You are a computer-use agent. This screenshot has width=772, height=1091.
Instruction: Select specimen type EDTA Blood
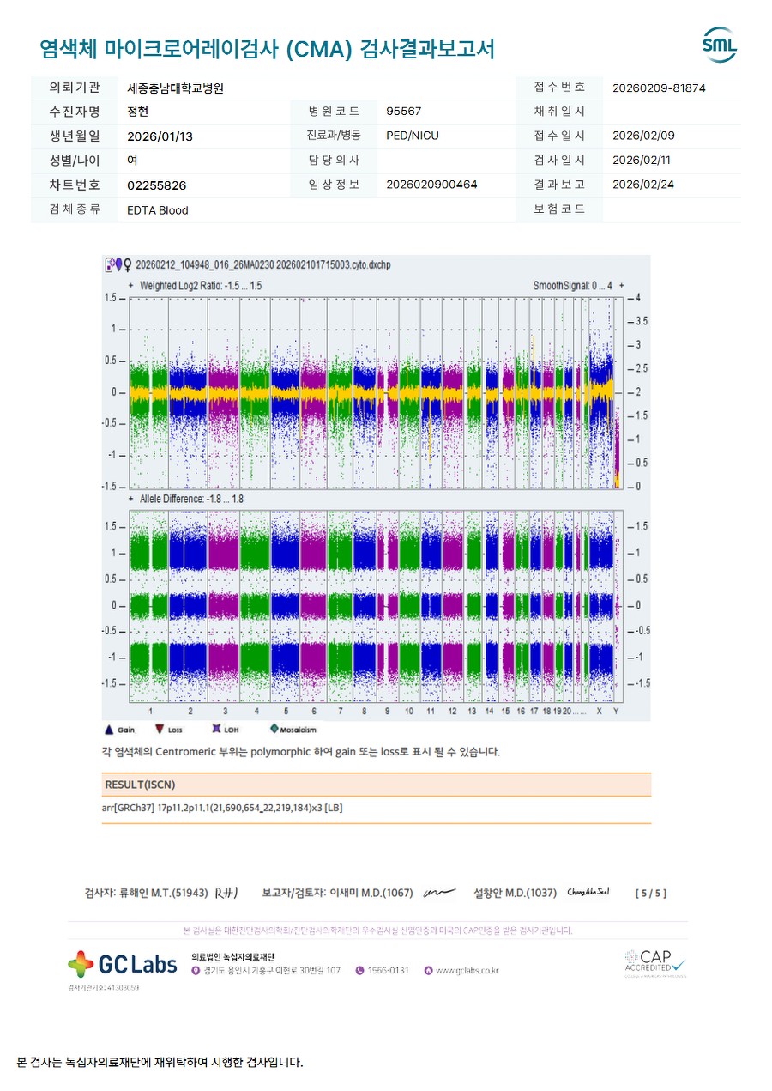click(x=157, y=210)
